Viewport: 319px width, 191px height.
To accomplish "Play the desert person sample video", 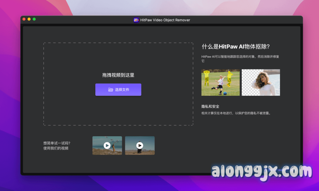I will click(140, 145).
